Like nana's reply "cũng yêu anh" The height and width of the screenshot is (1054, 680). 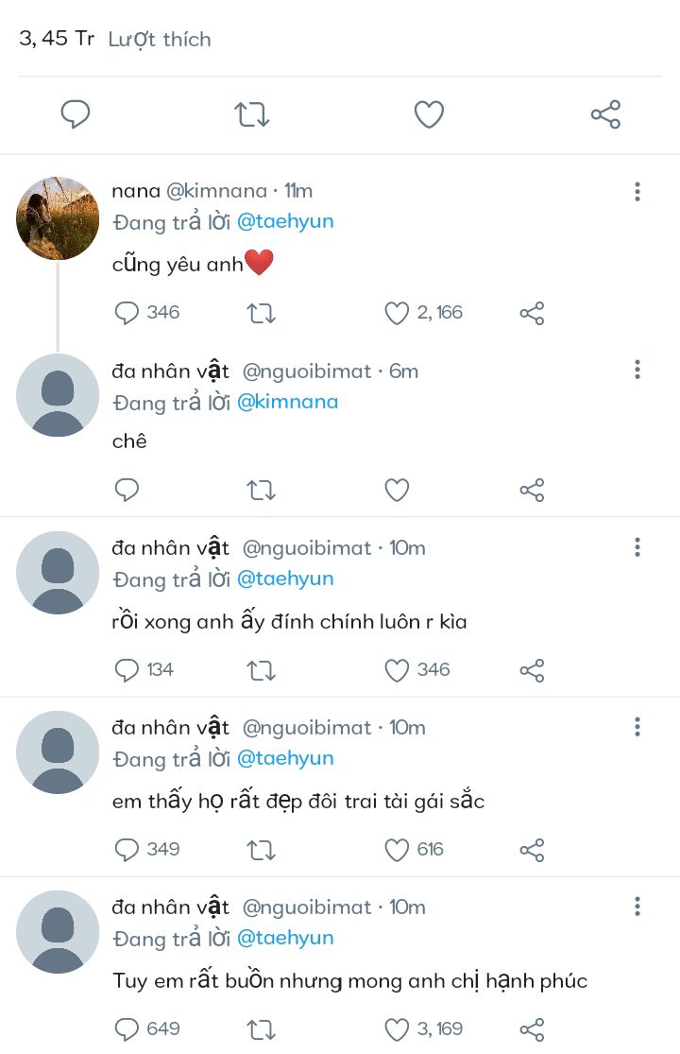pyautogui.click(x=398, y=313)
